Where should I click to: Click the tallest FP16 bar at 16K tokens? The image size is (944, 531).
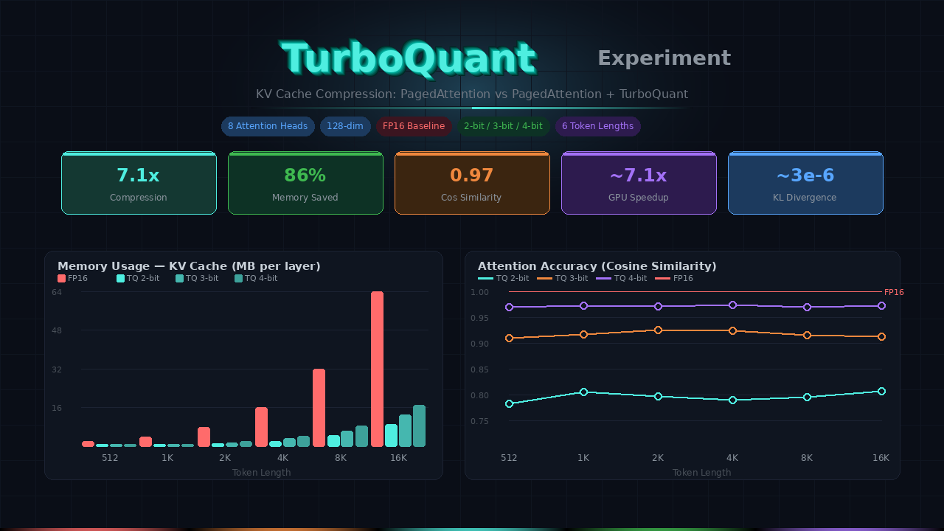pyautogui.click(x=376, y=369)
